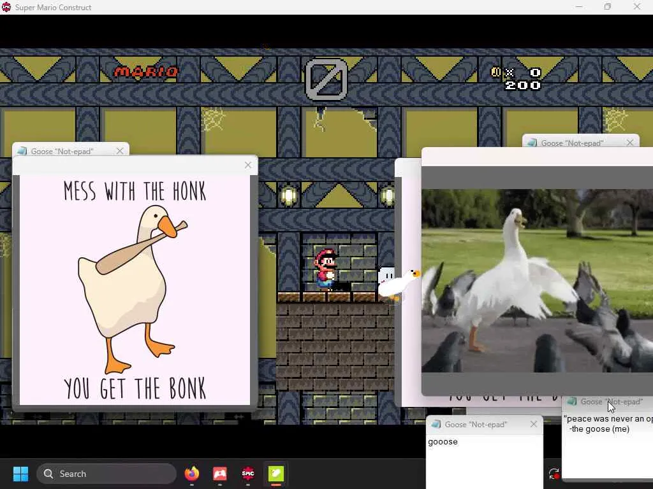
Task: Click the white desktop goose sprite
Action: coord(399,286)
